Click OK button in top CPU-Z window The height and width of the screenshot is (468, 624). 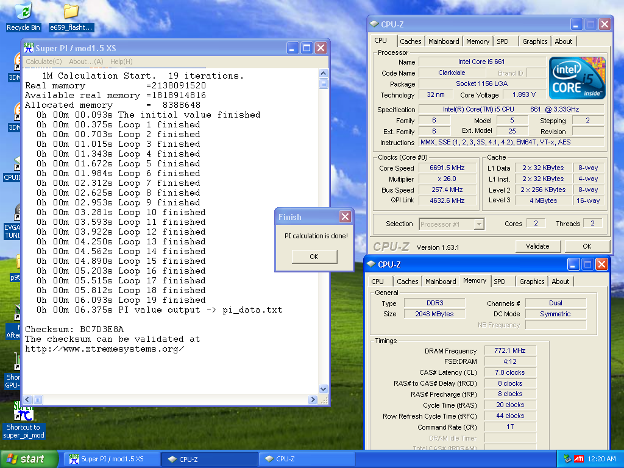pyautogui.click(x=587, y=246)
